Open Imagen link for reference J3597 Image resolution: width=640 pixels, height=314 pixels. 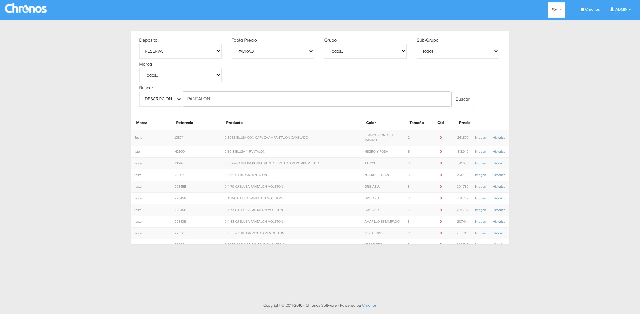tap(480, 163)
